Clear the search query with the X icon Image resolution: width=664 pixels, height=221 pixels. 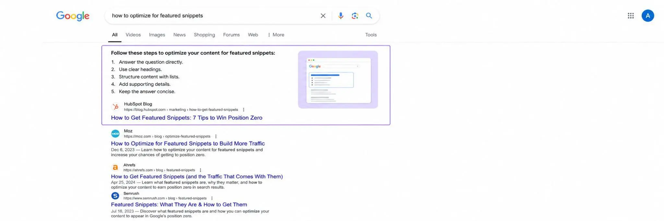pos(323,16)
